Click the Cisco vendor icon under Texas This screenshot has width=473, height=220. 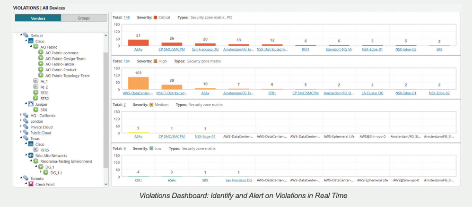(31, 144)
